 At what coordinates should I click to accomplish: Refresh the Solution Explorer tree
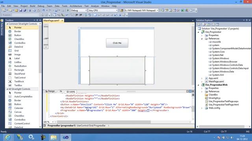point(208,24)
